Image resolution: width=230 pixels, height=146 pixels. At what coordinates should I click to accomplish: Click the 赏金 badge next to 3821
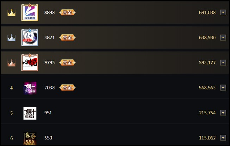point(67,37)
